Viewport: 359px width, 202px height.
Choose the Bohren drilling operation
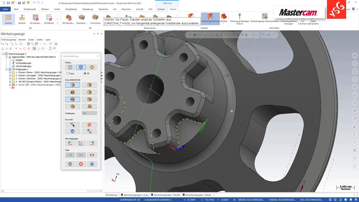[22, 19]
